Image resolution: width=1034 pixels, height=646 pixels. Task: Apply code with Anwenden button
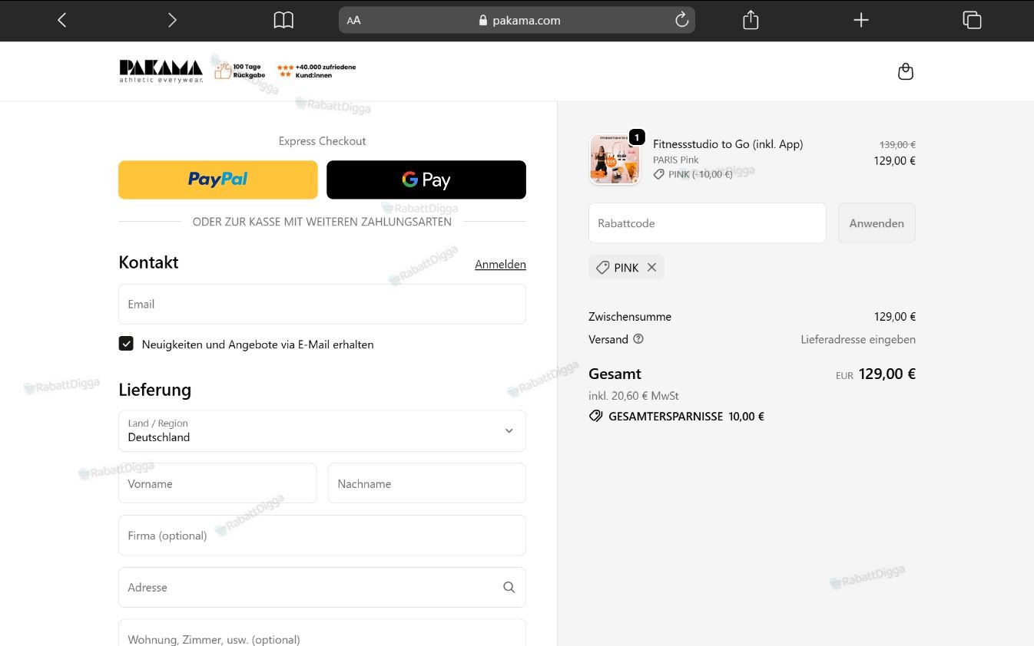tap(877, 223)
